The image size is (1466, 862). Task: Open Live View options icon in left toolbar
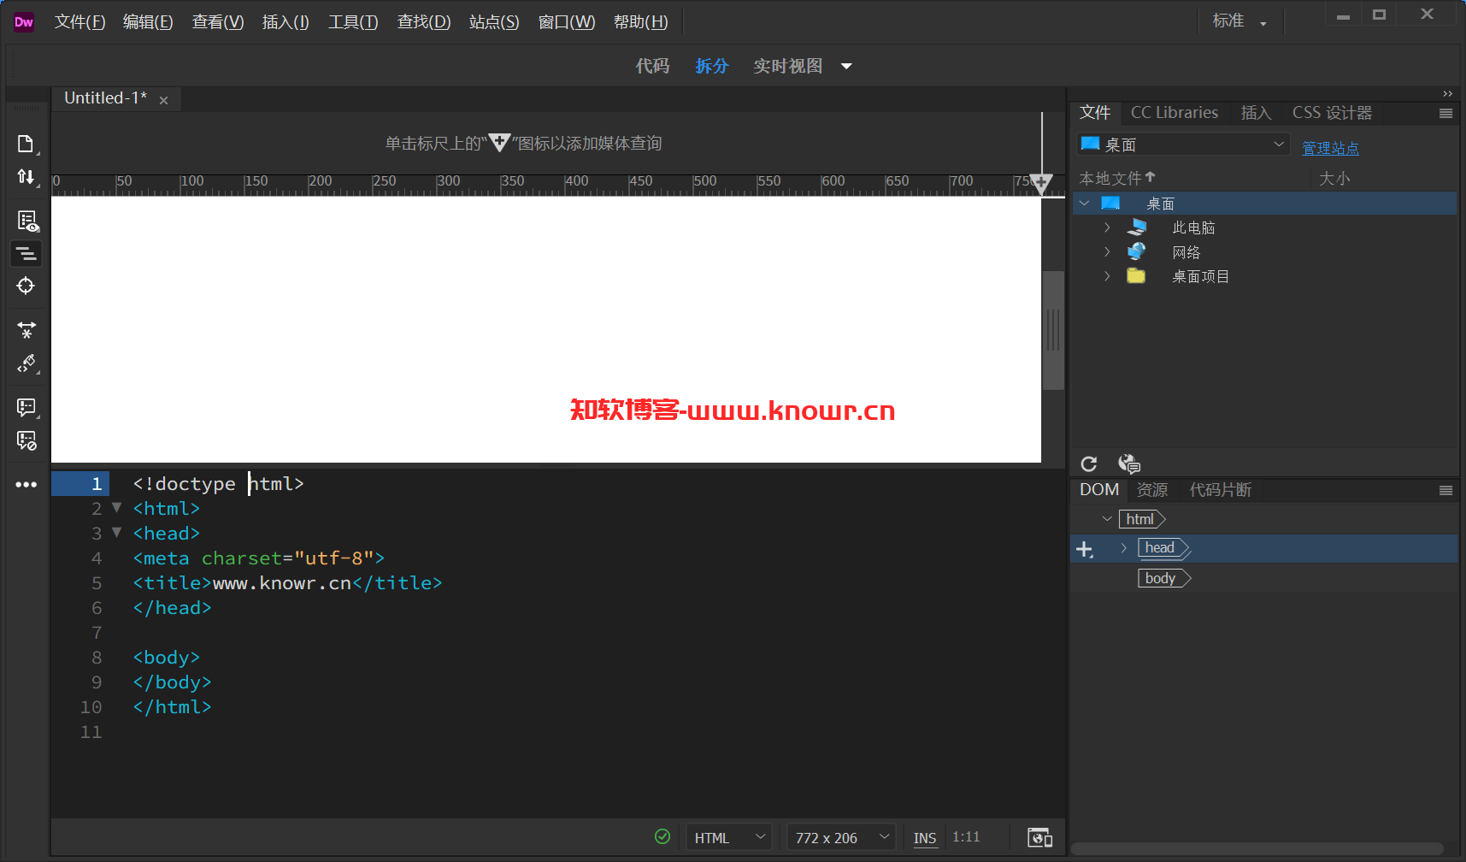(27, 221)
